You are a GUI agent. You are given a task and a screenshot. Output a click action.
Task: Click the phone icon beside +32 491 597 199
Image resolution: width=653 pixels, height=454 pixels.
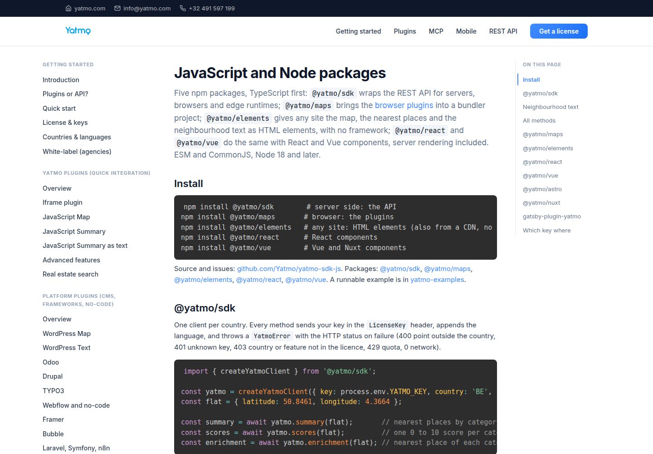(x=183, y=8)
